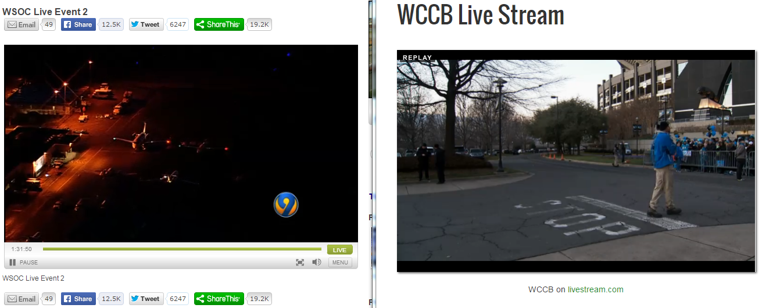This screenshot has height=308, width=780.
Task: Click the bottom Tweet button
Action: pyautogui.click(x=146, y=299)
